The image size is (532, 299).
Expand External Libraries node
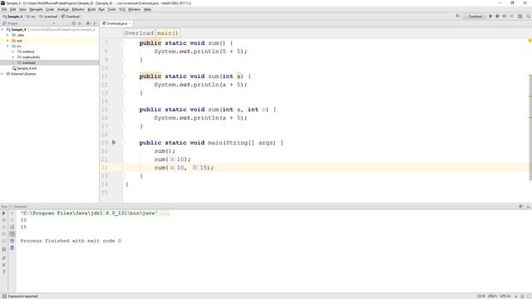(2, 74)
